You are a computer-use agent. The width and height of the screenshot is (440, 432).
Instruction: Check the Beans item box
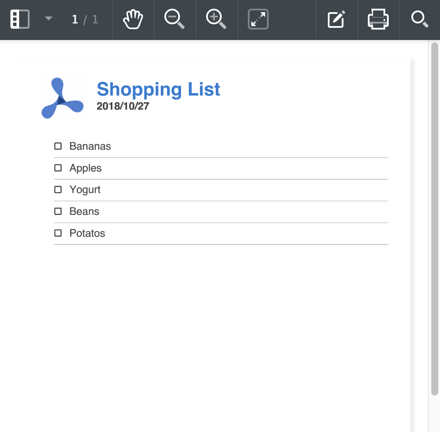click(x=58, y=211)
